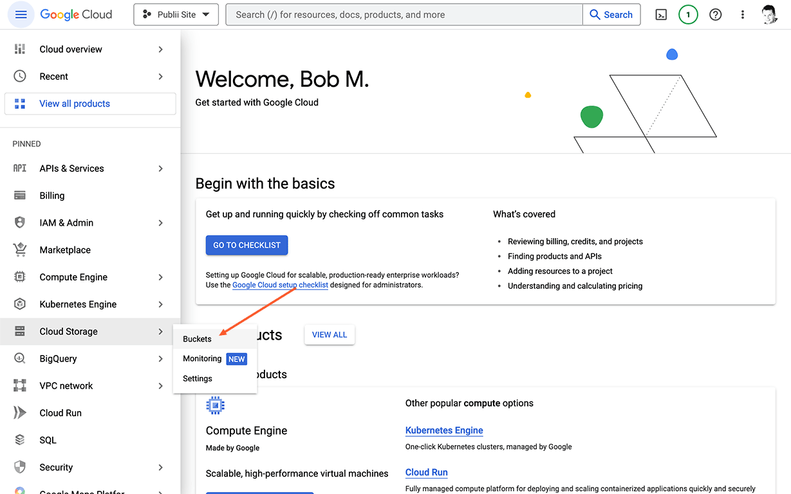Select the Marketplace cart icon
791x494 pixels.
pyautogui.click(x=20, y=250)
